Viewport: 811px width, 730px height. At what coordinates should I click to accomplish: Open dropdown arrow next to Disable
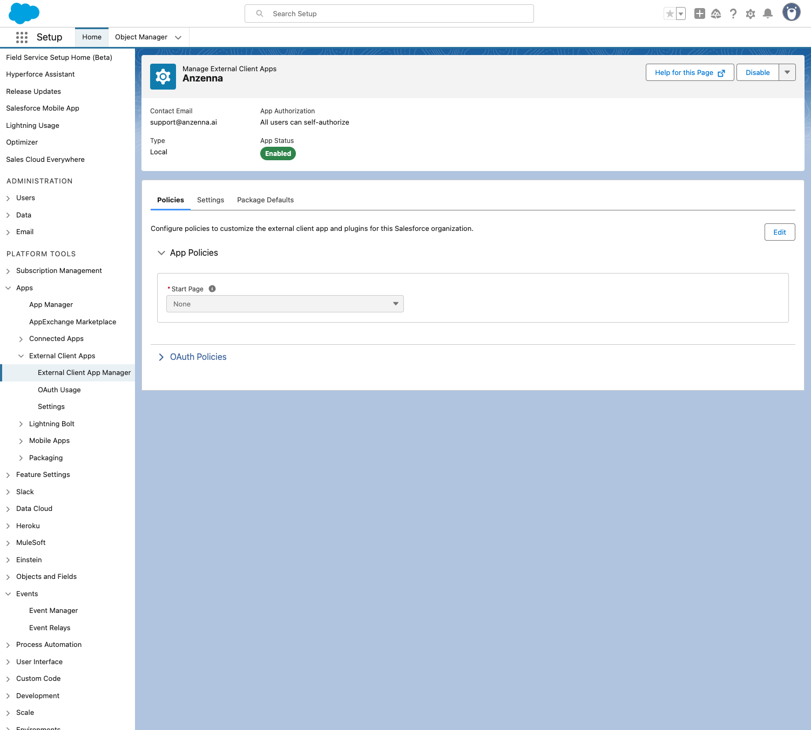tap(787, 72)
